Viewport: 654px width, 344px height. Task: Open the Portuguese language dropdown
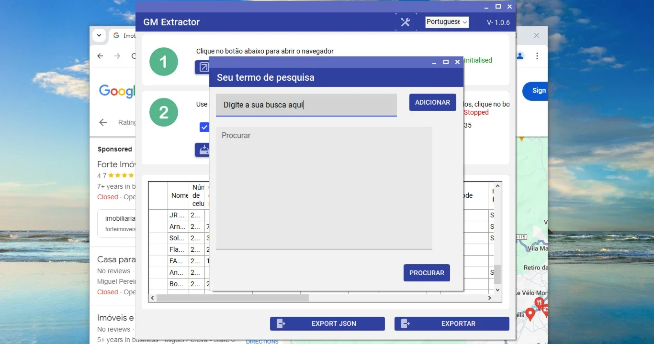click(447, 22)
